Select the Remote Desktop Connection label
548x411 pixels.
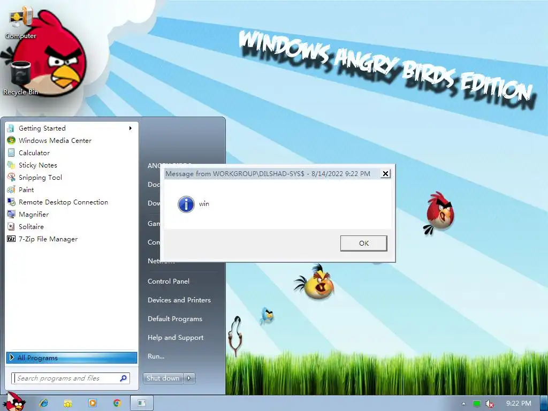point(63,202)
